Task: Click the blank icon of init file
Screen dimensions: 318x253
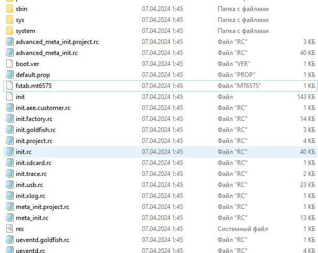Action: pos(9,96)
